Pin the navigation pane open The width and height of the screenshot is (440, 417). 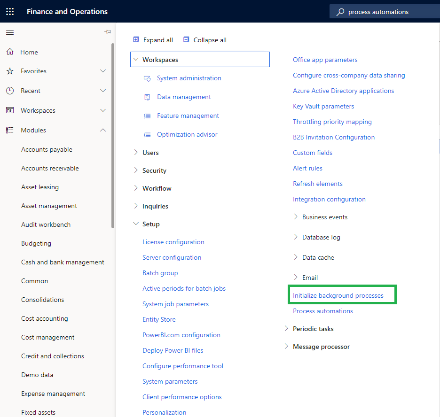[x=108, y=32]
